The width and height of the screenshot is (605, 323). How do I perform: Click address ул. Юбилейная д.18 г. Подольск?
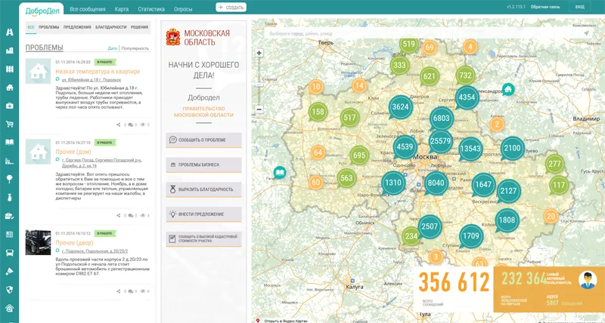(91, 80)
